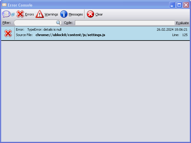Screen dimensions: 191x143
Task: Filter list to Errors only
Action: click(x=30, y=14)
